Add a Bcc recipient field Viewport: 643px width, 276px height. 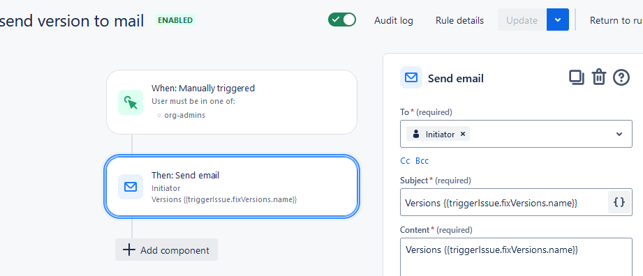point(422,161)
